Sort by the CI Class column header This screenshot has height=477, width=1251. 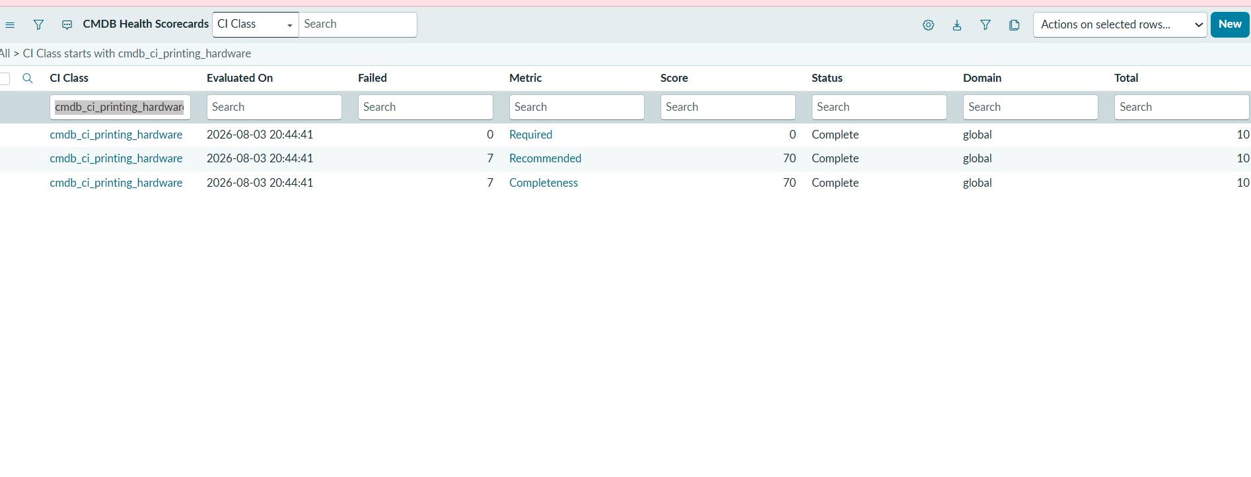point(69,78)
